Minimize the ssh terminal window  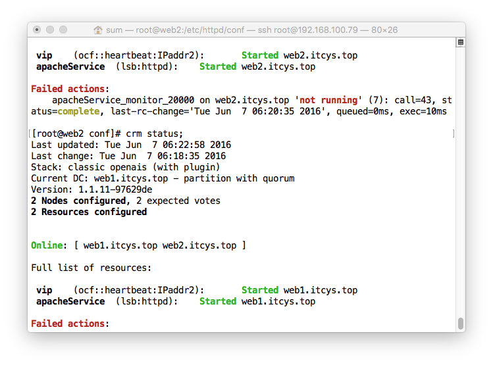[x=50, y=30]
